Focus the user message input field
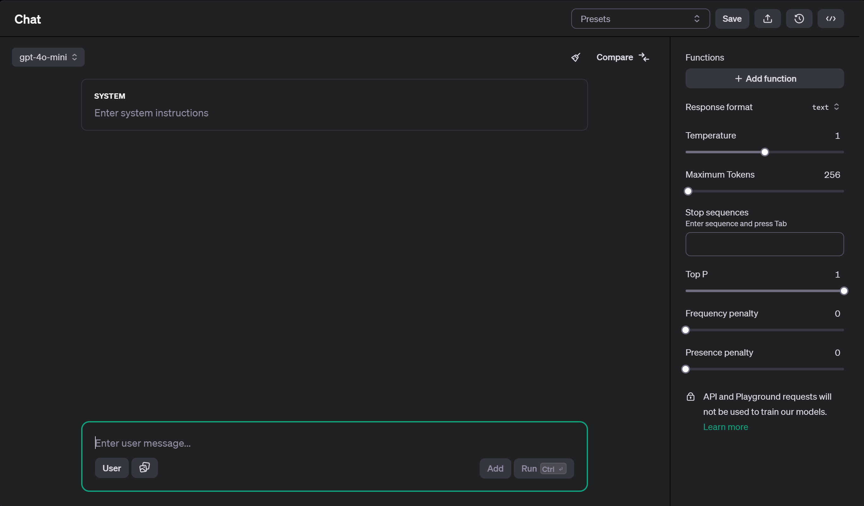The image size is (864, 506). pyautogui.click(x=334, y=443)
